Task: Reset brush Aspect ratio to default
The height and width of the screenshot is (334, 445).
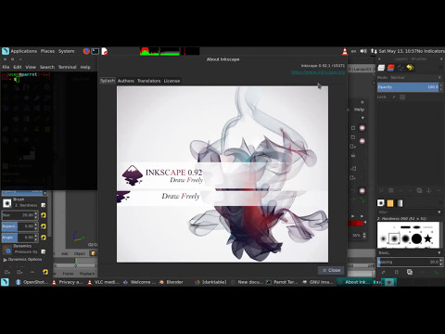Action: tap(44, 226)
